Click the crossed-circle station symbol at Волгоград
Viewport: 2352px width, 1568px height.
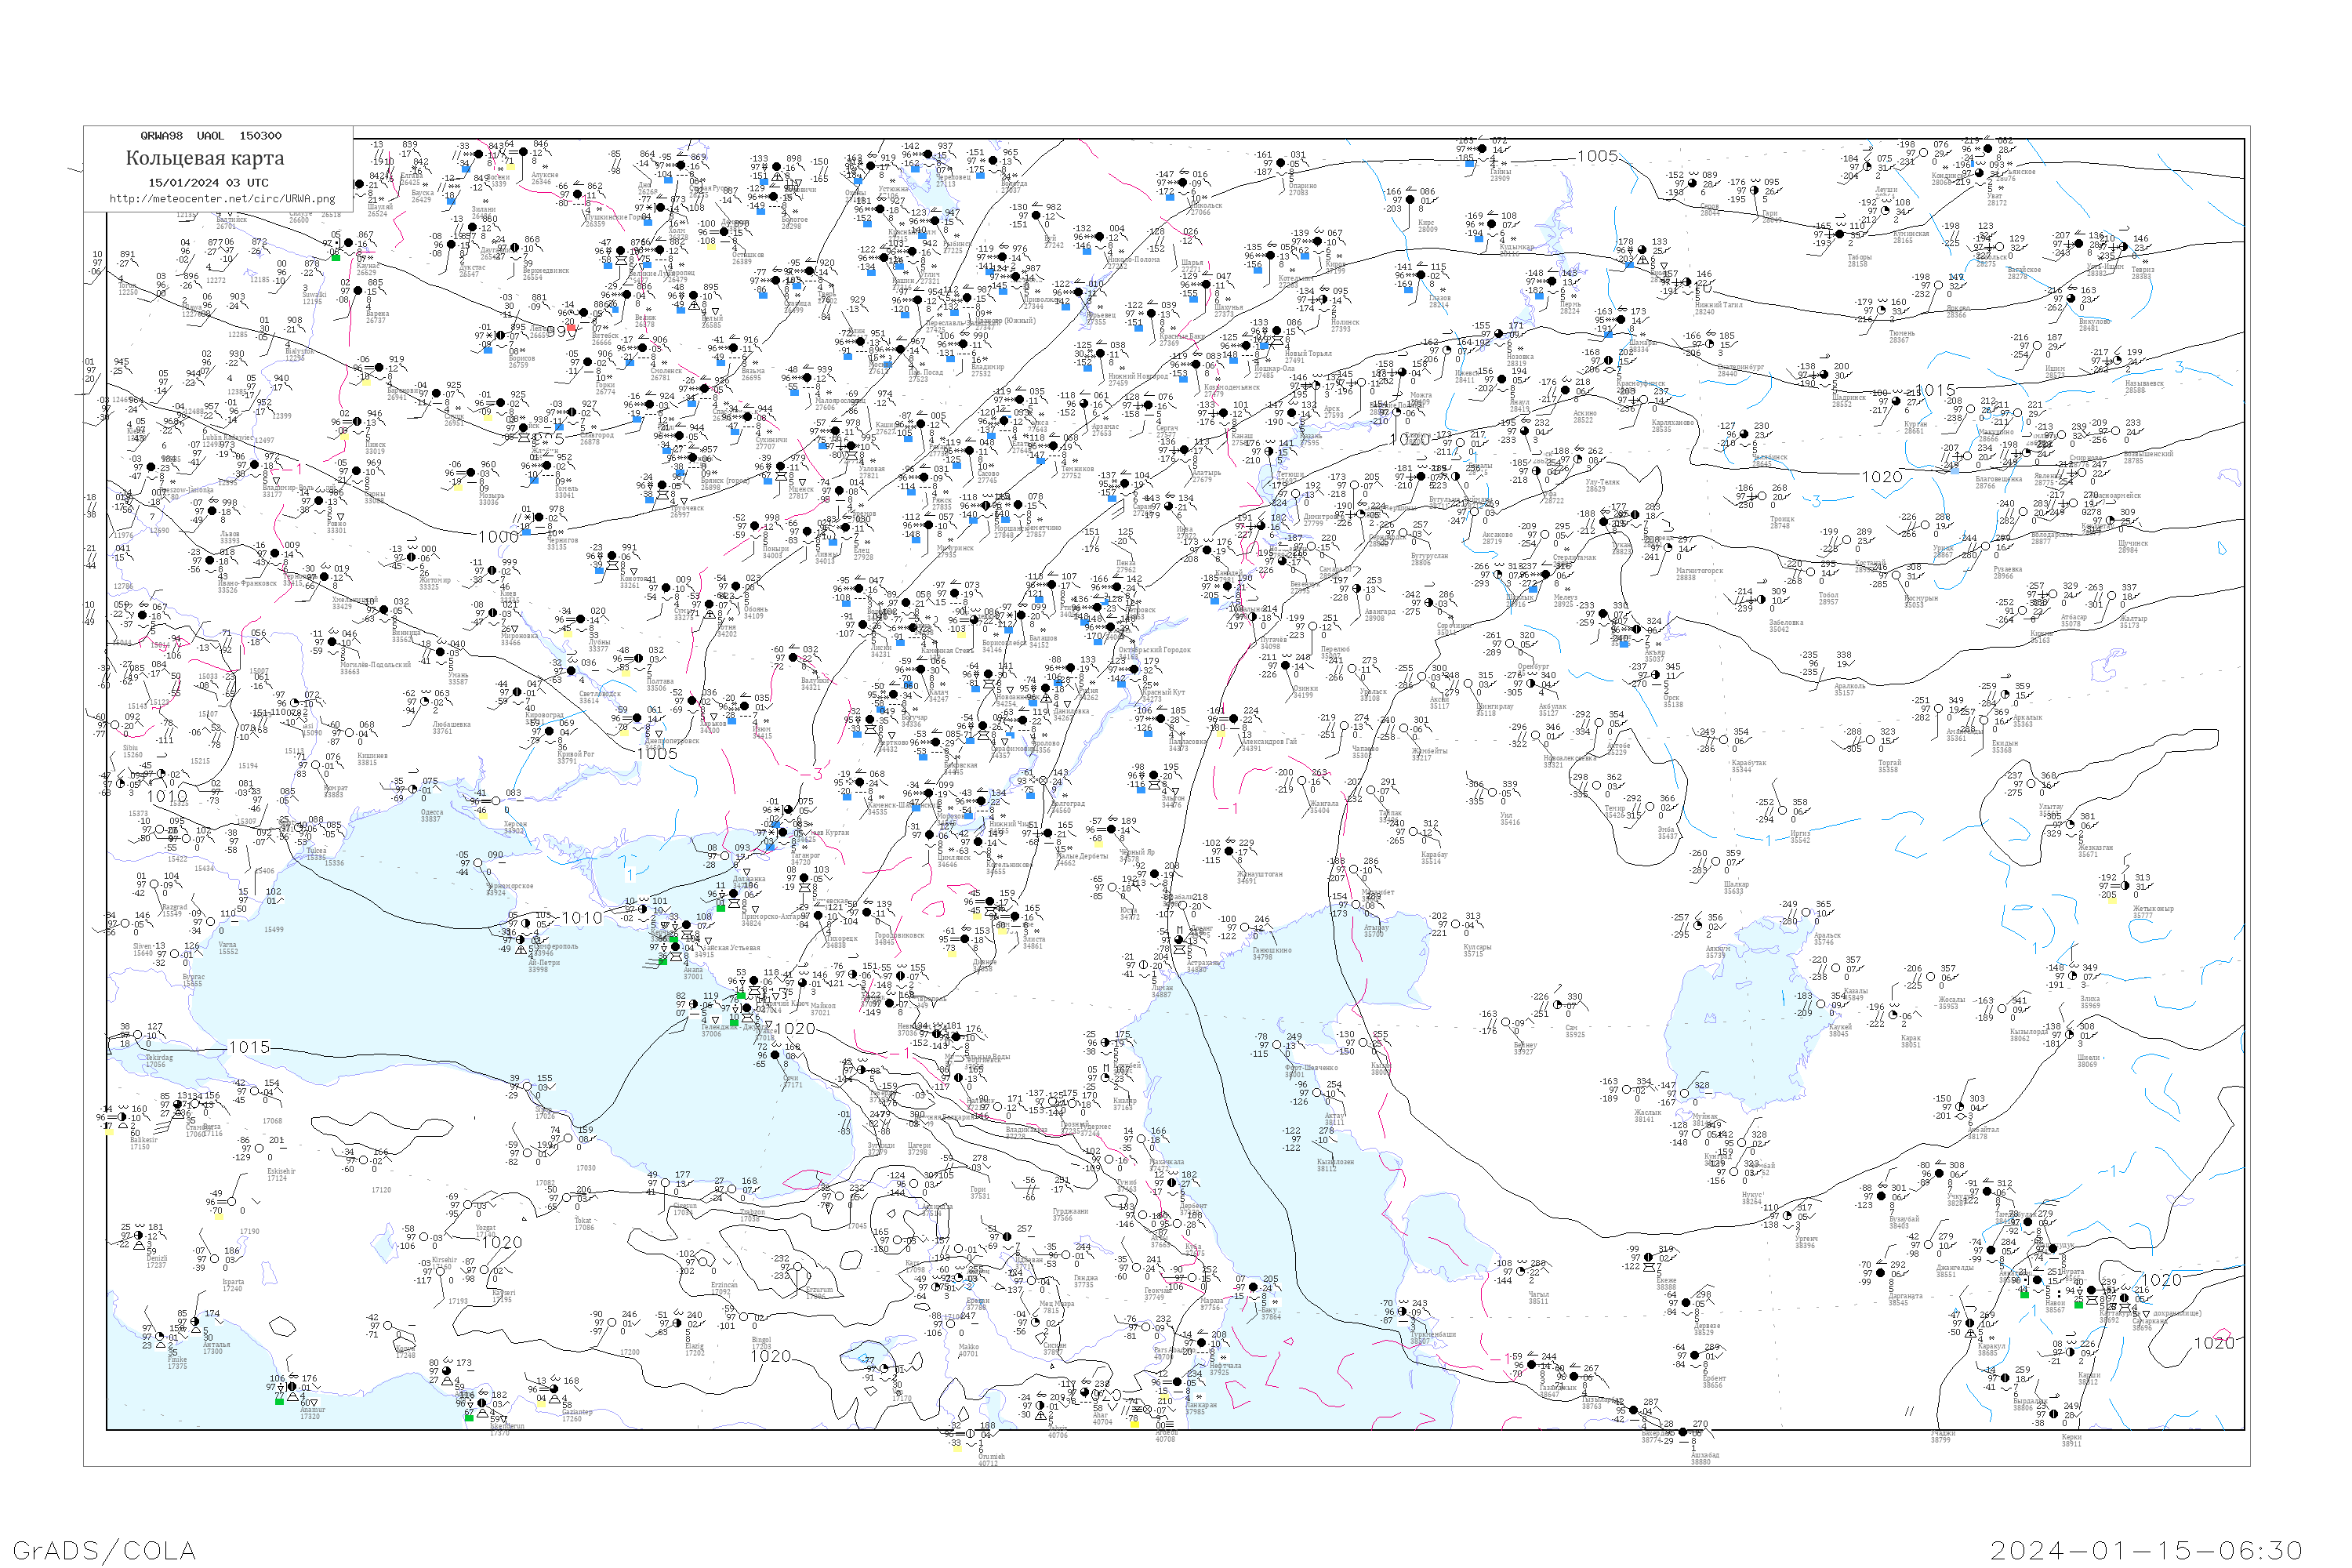1043,780
